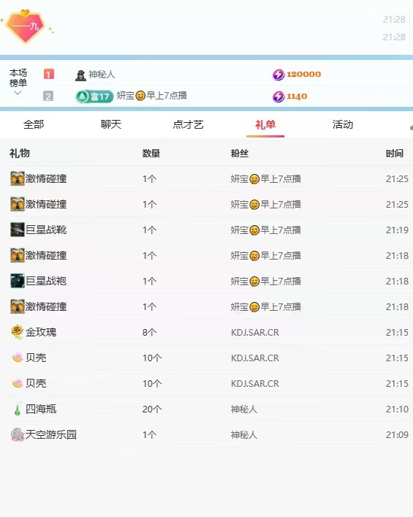
Task: Click the 21:10 time in 四海瓶 row
Action: pyautogui.click(x=397, y=410)
